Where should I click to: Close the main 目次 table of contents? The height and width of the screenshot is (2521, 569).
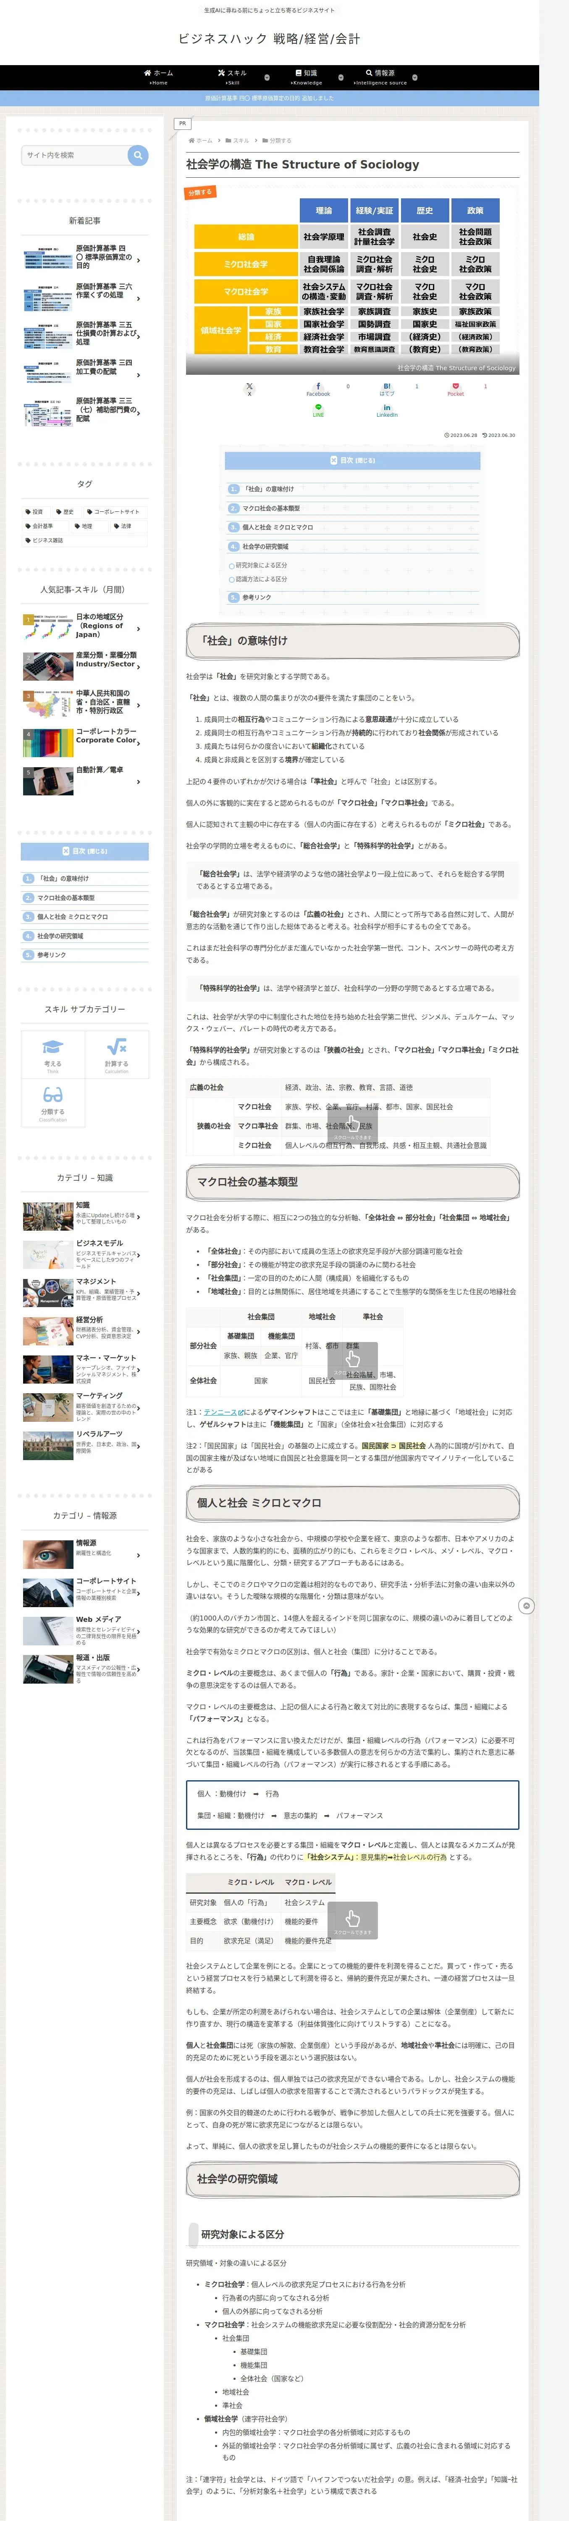(x=352, y=460)
